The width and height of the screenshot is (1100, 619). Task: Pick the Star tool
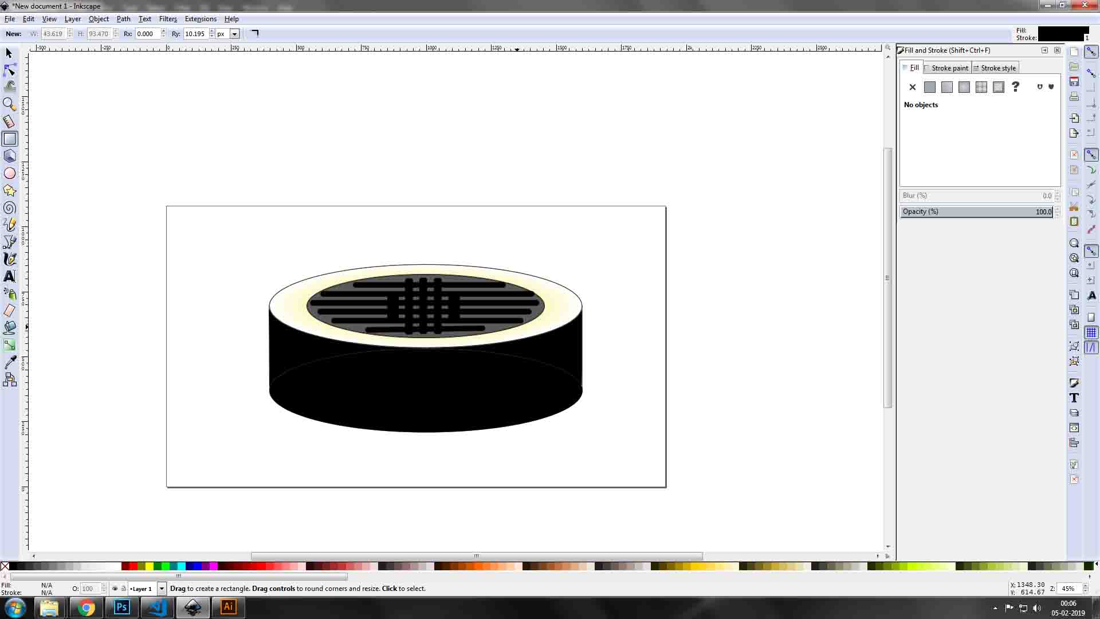(x=9, y=190)
